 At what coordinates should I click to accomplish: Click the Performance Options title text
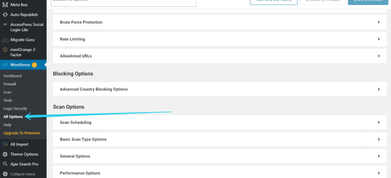80,173
